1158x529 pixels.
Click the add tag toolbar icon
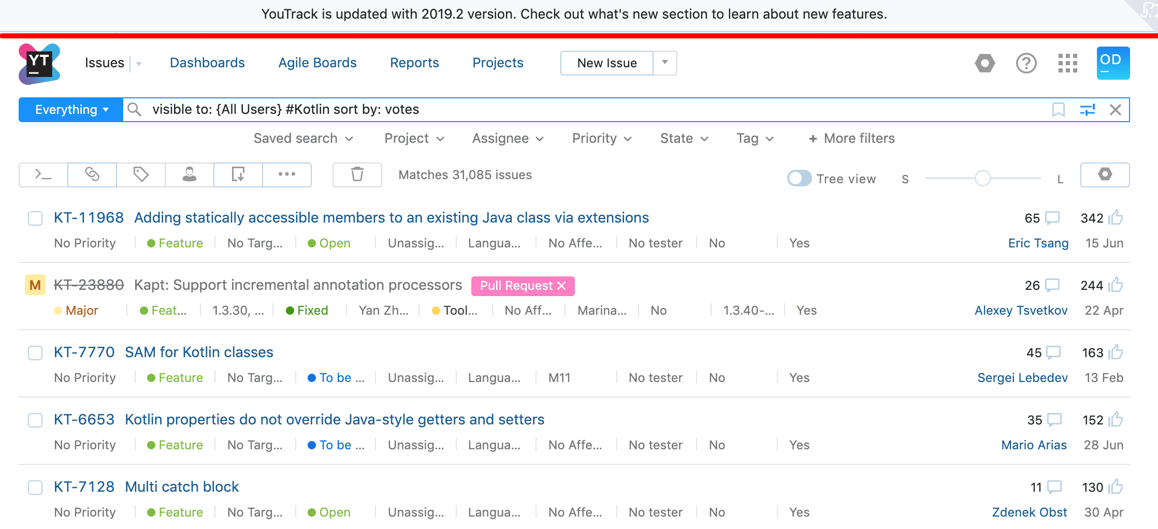point(141,175)
